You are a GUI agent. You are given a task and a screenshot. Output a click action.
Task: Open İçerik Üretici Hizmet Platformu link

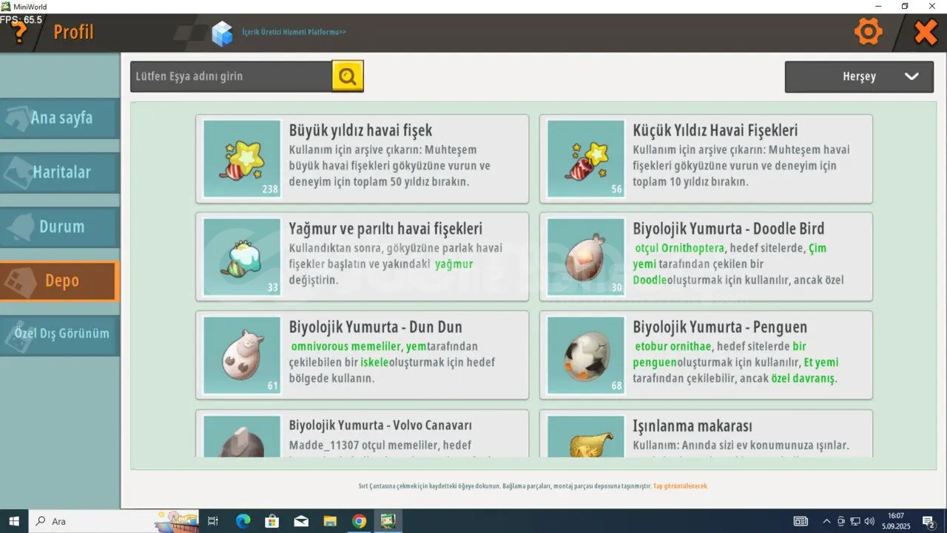point(294,33)
